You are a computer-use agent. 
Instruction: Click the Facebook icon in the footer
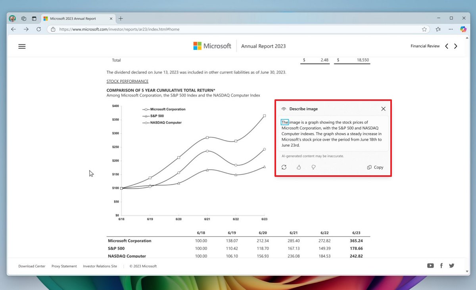(441, 265)
